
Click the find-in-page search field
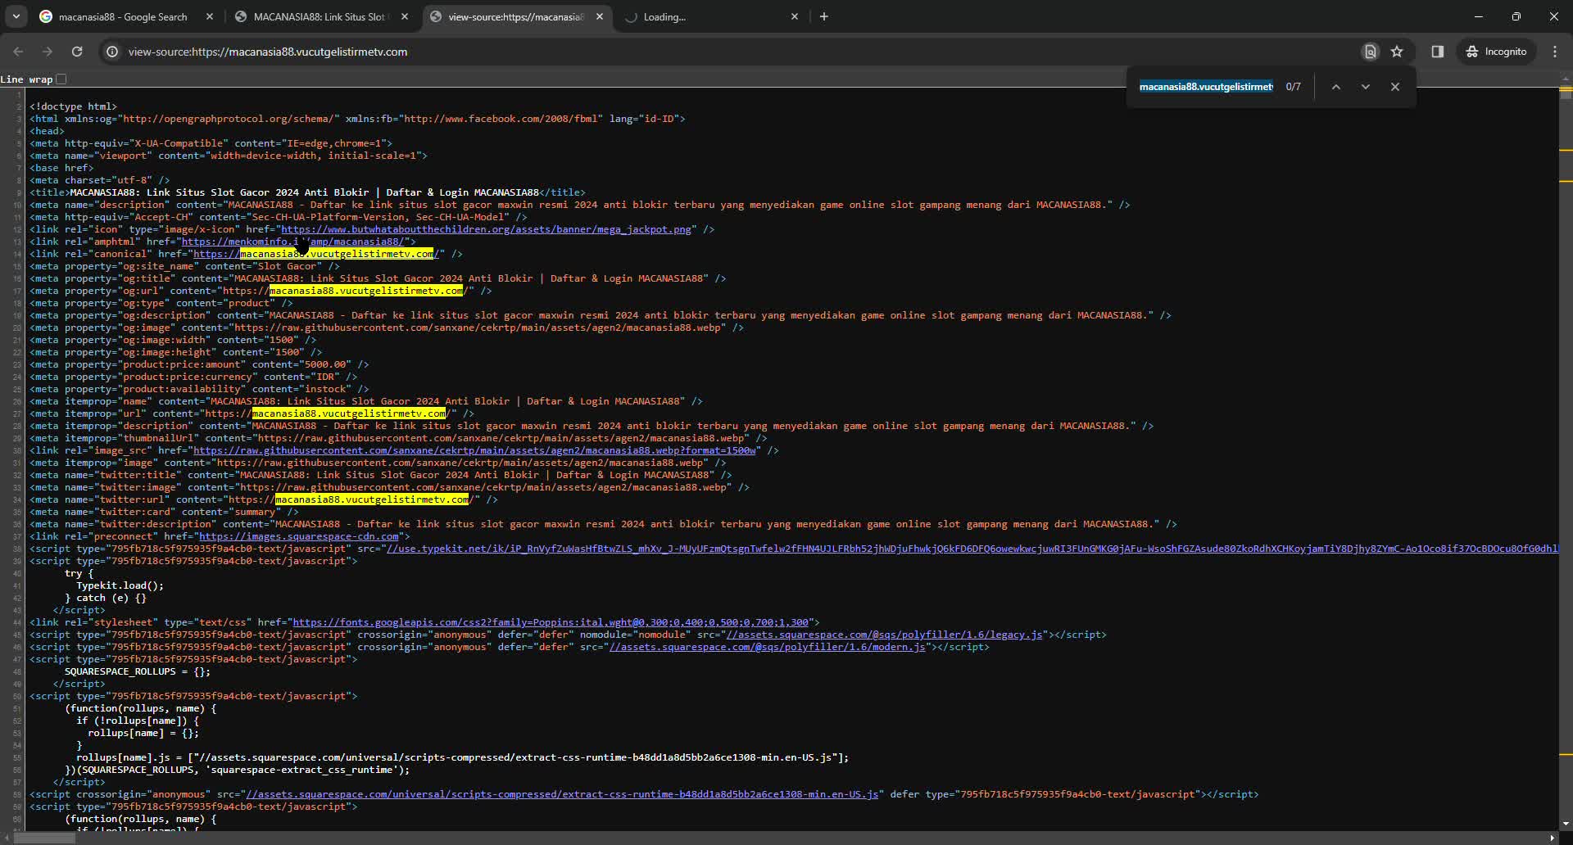(x=1207, y=87)
